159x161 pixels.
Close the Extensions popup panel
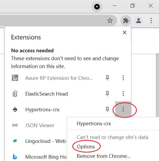125,33
